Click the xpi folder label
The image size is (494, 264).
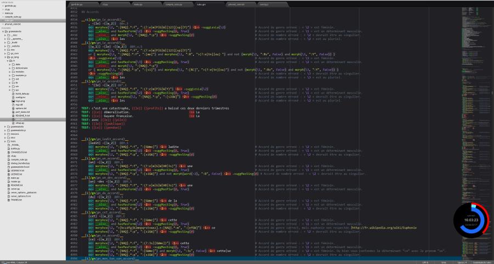(16, 90)
